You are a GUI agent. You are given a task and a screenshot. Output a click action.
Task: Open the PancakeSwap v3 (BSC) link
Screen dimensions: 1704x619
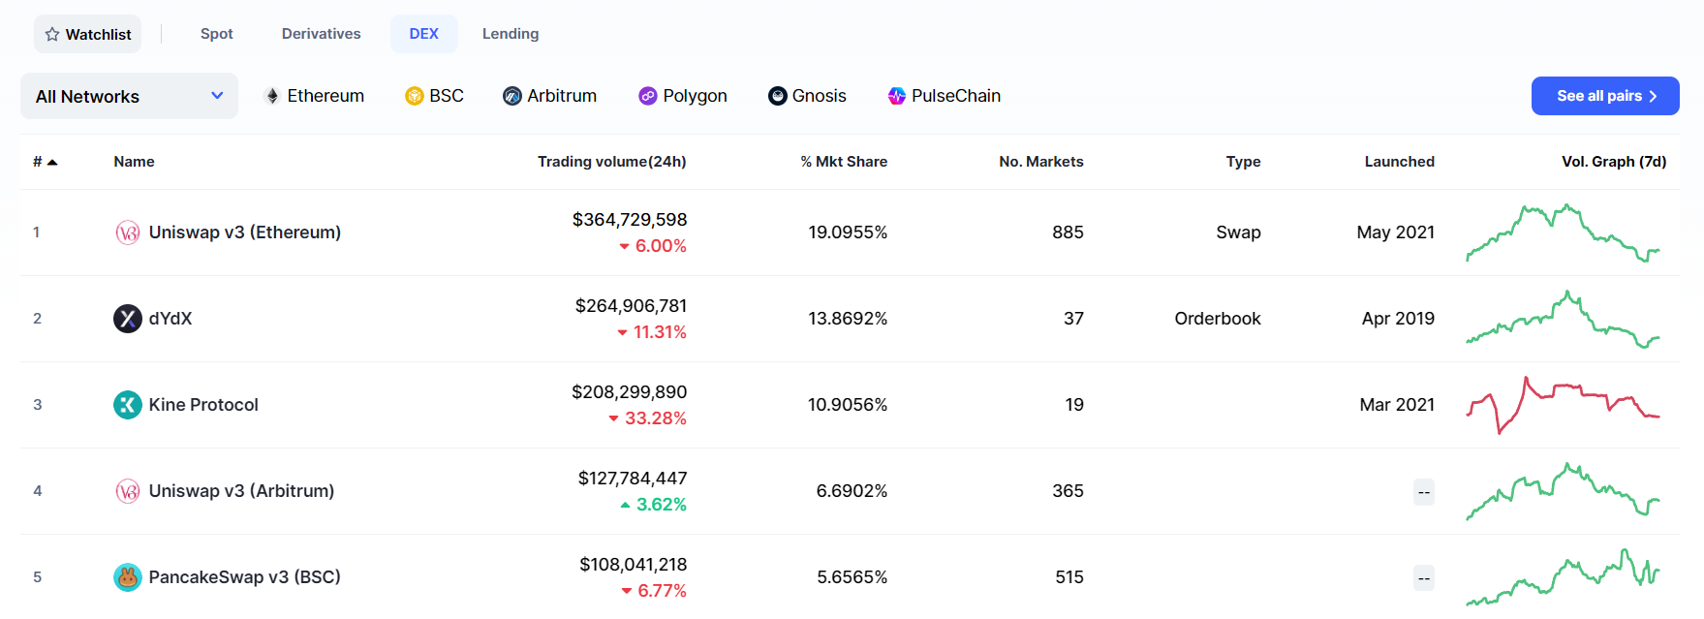tap(244, 577)
